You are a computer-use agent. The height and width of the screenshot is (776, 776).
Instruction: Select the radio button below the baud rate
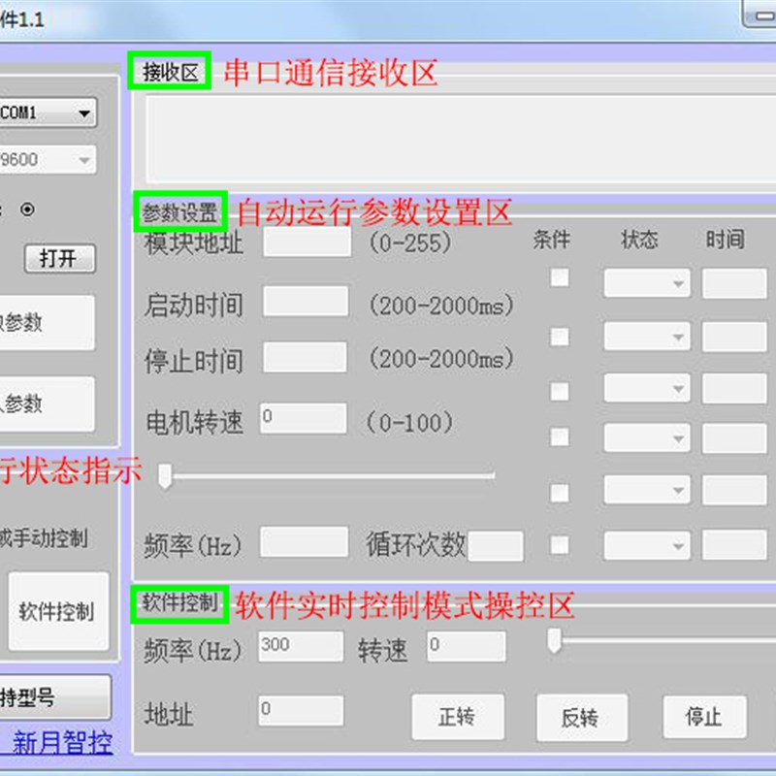[29, 209]
